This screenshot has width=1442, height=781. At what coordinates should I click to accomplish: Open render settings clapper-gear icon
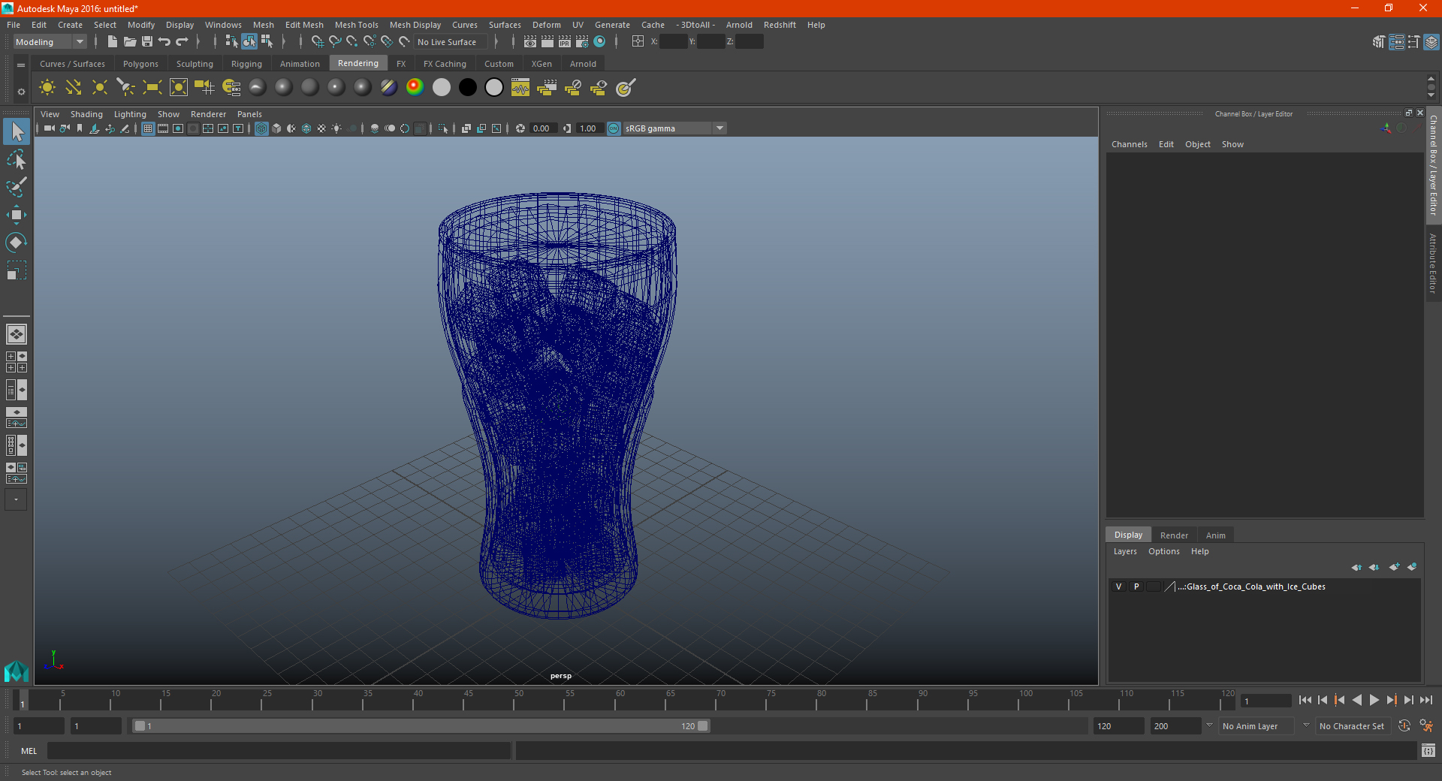(x=582, y=42)
